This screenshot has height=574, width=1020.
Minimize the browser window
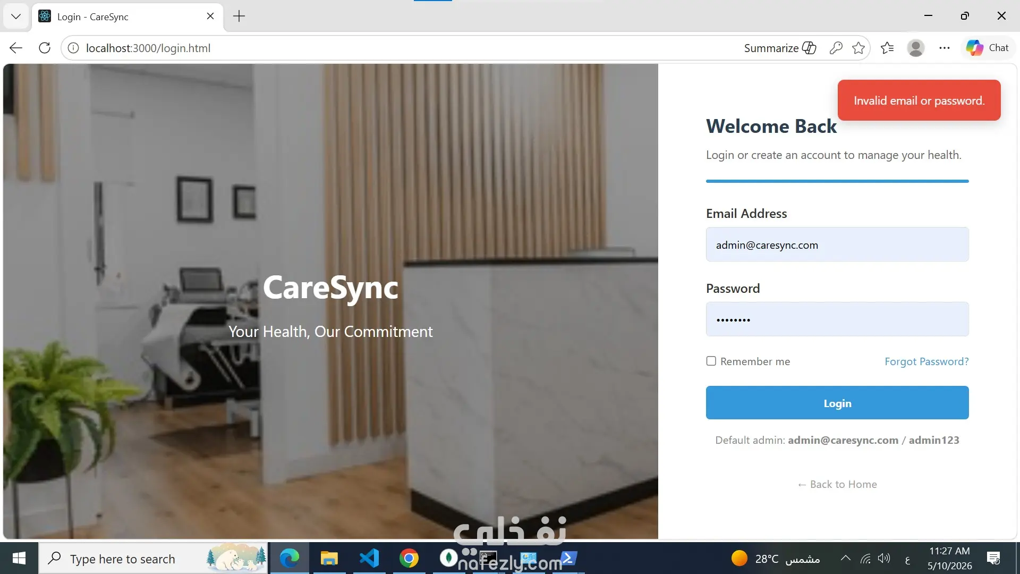tap(929, 16)
